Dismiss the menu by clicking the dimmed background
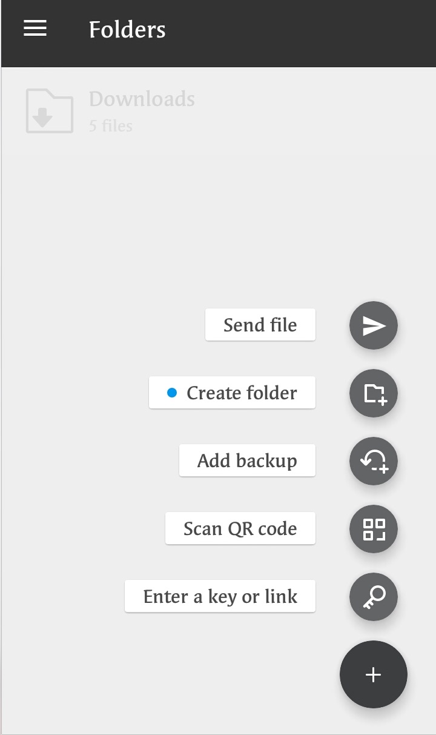The height and width of the screenshot is (735, 436). pos(151,230)
